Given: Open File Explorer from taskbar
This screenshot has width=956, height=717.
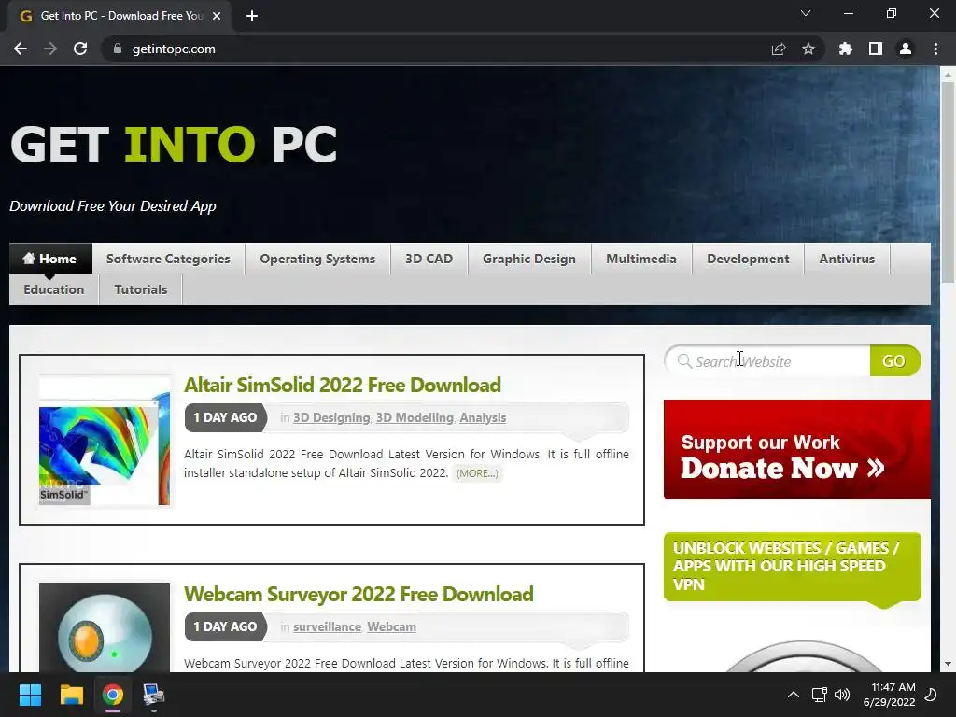Looking at the screenshot, I should [x=71, y=695].
